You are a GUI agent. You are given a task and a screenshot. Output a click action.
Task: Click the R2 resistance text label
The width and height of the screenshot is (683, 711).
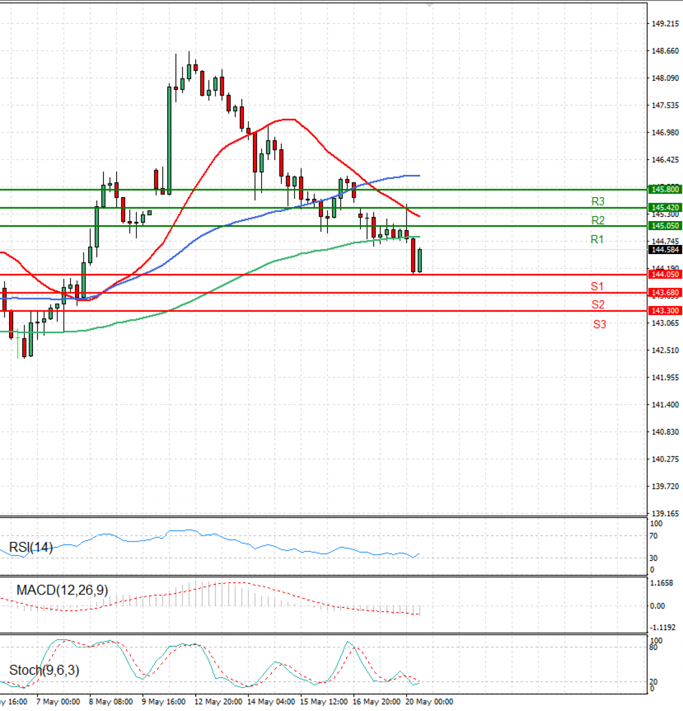click(598, 220)
